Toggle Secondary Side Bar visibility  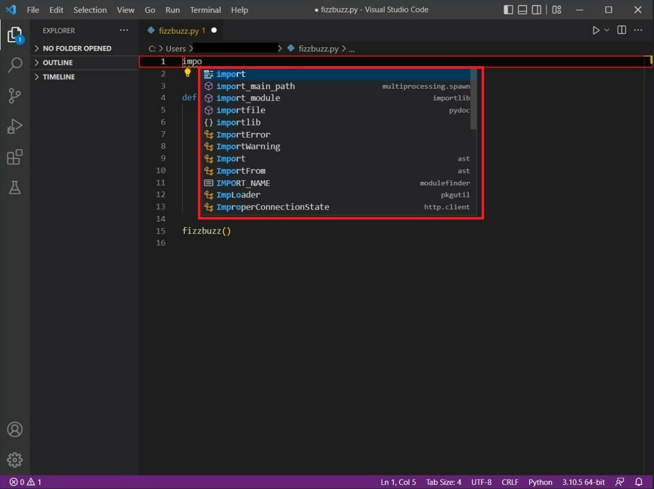(537, 10)
